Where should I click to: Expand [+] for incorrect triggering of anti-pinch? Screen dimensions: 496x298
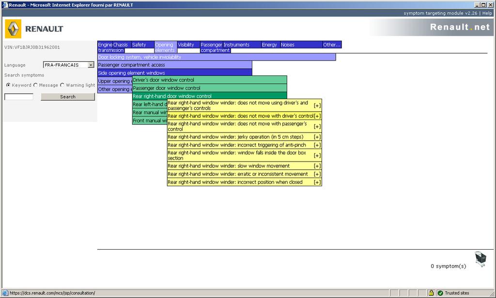coord(317,145)
